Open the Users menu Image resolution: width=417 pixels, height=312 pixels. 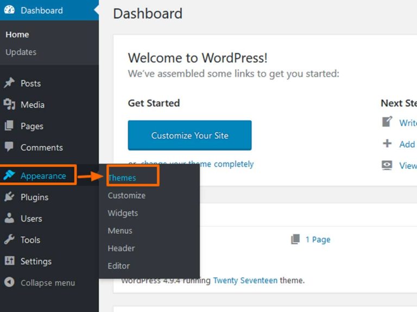[31, 219]
